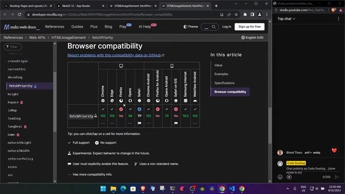Switch to Routing: Pages and Layouts tab
345x194 pixels.
pyautogui.click(x=29, y=6)
